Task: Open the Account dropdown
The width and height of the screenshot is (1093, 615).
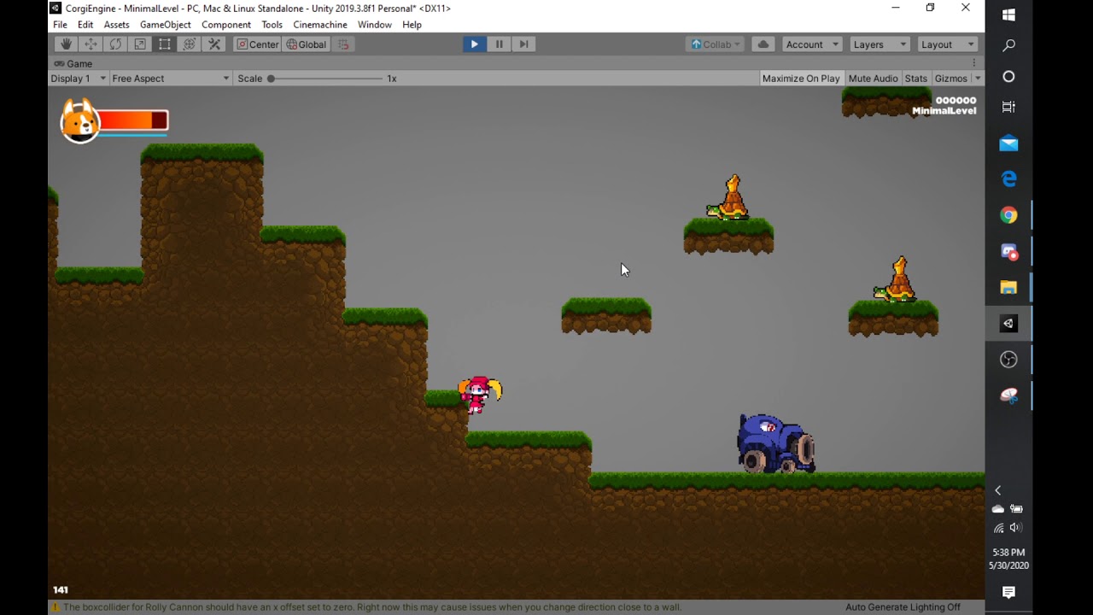Action: click(812, 44)
